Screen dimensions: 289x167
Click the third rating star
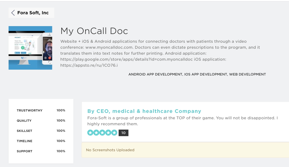[x=102, y=132]
